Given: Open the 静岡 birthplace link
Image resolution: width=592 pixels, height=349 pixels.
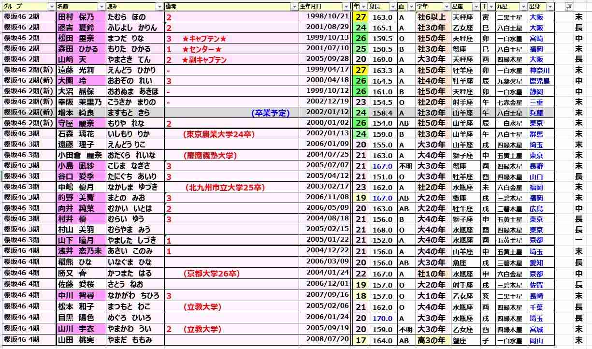Looking at the screenshot, I should pyautogui.click(x=536, y=92).
